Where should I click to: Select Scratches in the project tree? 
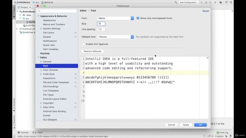pos(27,32)
